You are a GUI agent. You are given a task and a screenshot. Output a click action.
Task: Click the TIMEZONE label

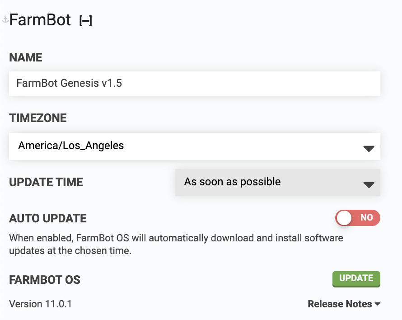(38, 118)
